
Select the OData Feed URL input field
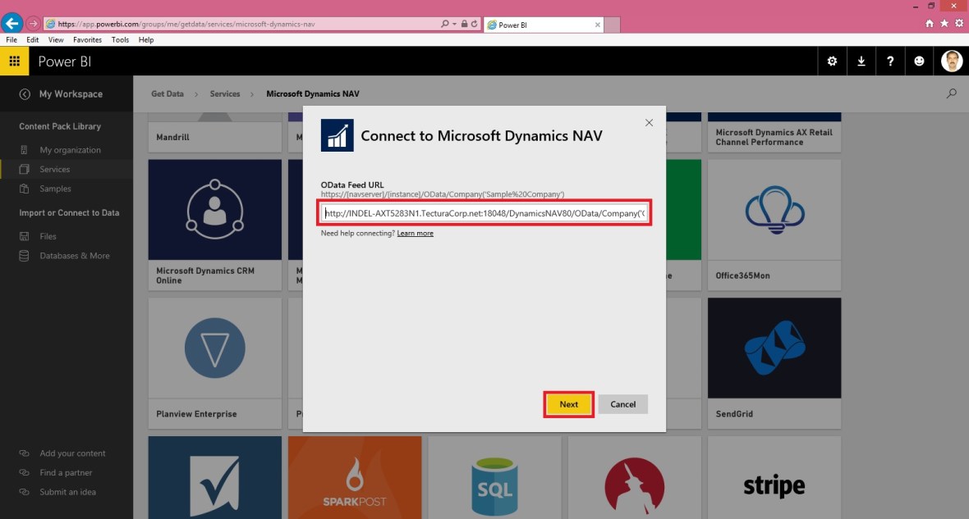coord(486,213)
